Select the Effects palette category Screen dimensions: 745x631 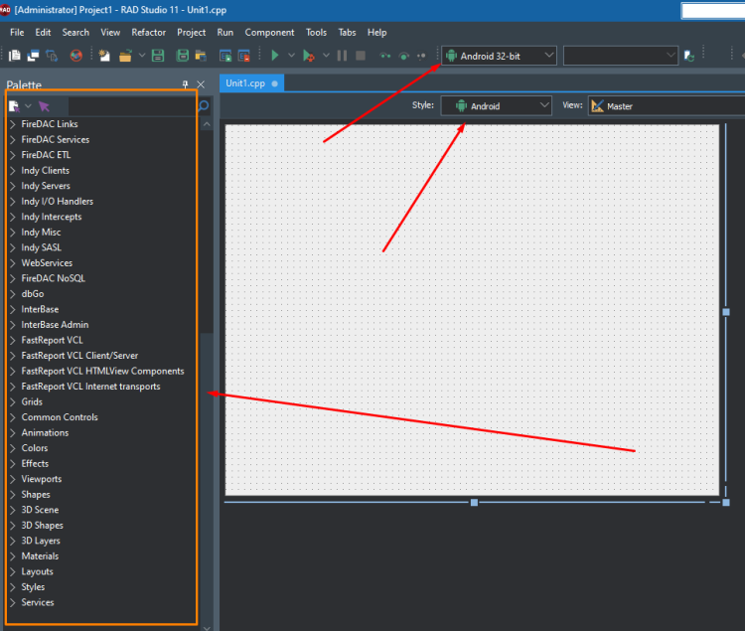tap(35, 464)
